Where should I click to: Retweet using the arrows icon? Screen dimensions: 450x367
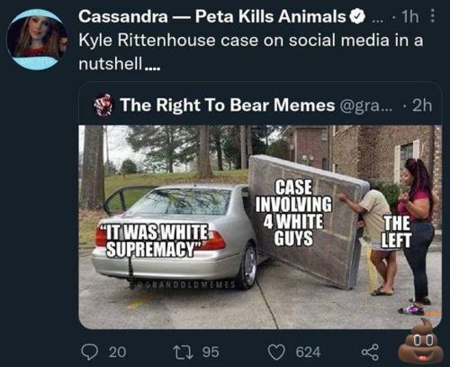183,353
